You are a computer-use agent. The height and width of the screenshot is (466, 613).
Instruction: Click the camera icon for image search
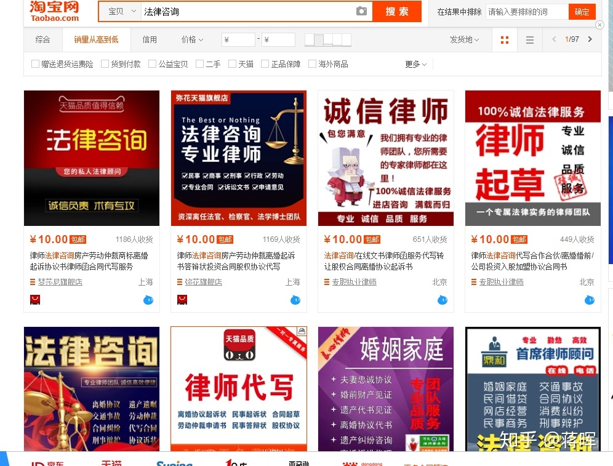pos(362,10)
